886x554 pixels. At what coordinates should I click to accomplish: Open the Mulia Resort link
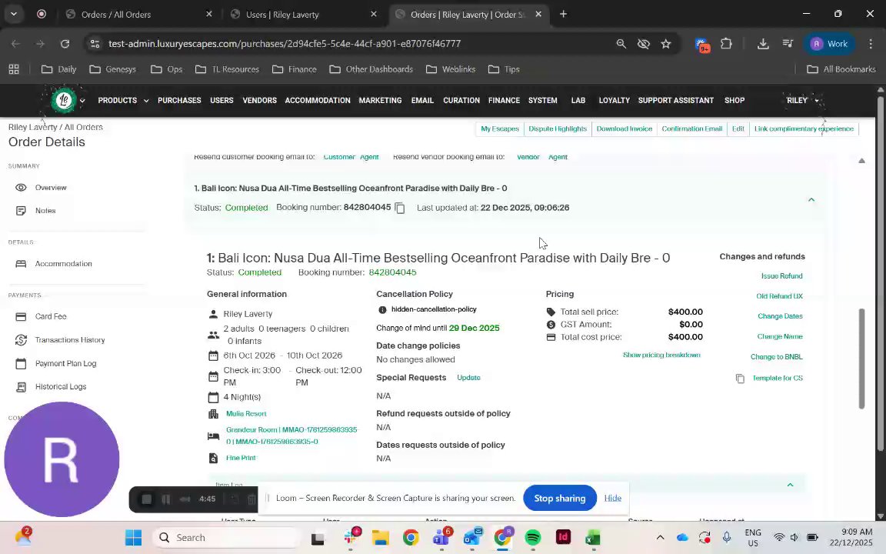(246, 414)
